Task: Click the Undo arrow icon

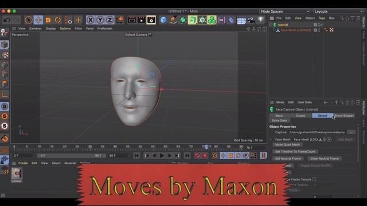Action: 6,20
